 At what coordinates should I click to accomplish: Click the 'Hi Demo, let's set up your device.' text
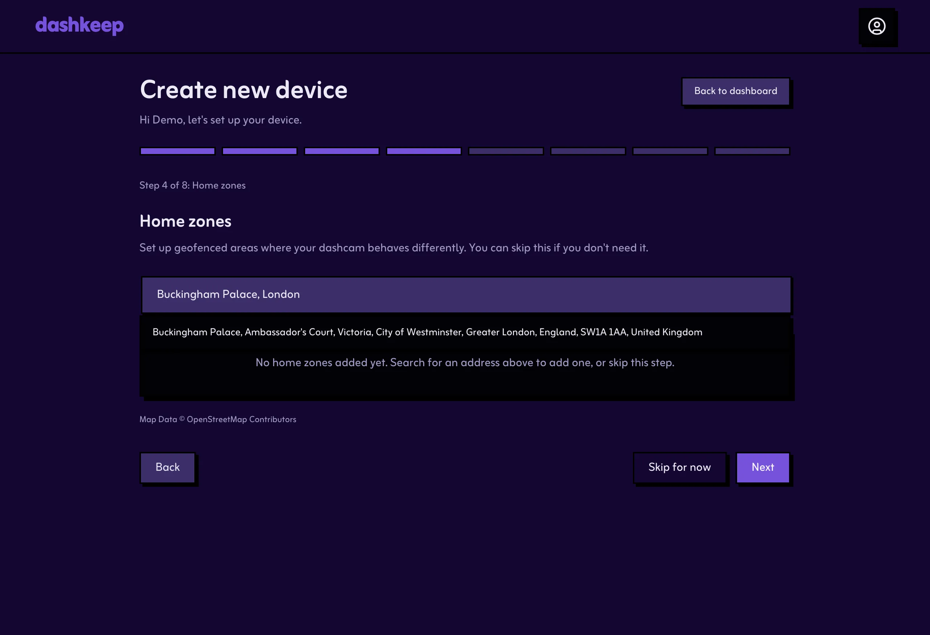[x=221, y=120]
